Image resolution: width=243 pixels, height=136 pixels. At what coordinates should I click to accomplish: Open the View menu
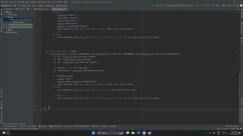tap(15, 2)
